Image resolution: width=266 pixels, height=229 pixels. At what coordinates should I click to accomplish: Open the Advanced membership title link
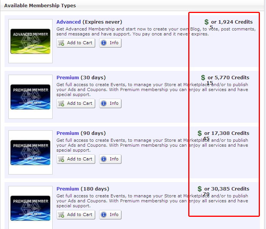click(x=69, y=22)
